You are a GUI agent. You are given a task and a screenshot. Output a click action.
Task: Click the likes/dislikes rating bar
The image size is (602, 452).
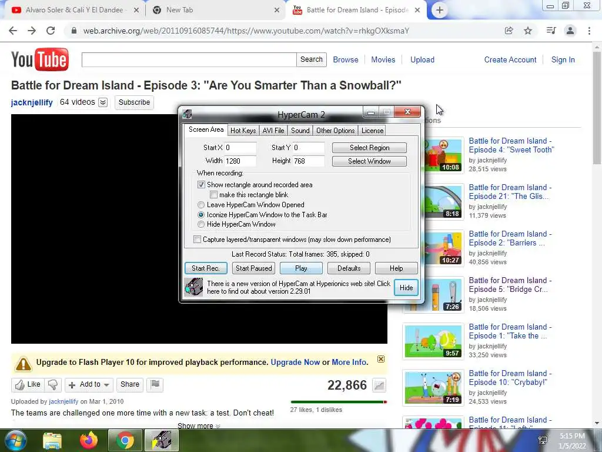[339, 402]
